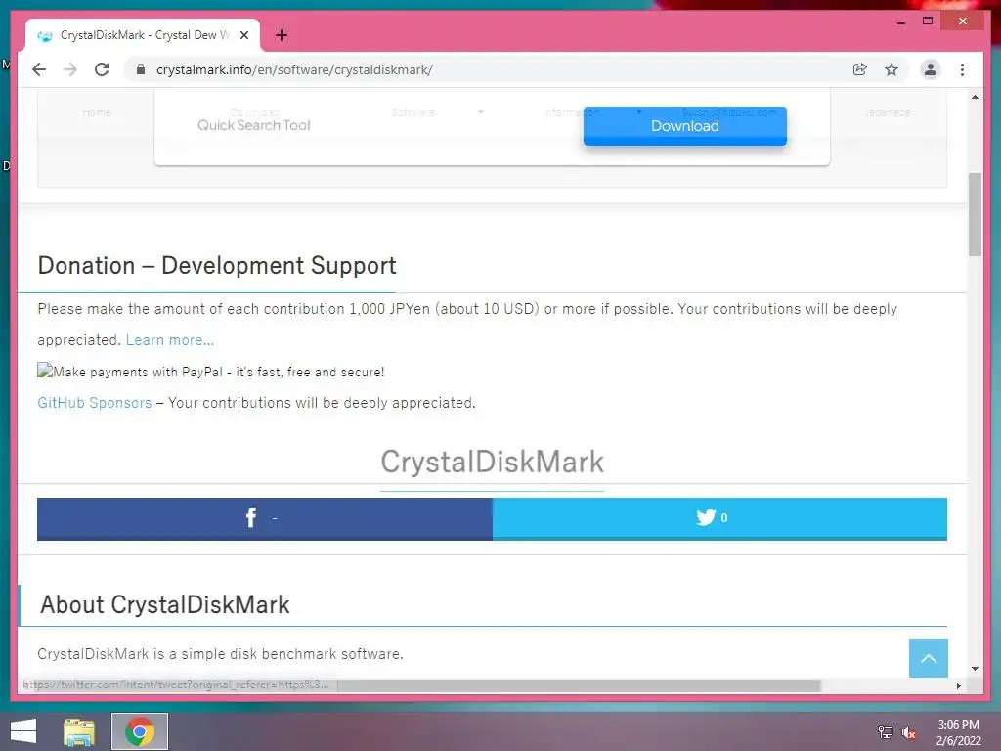
Task: Click the horizontal scrollbar thumb
Action: pyautogui.click(x=579, y=685)
